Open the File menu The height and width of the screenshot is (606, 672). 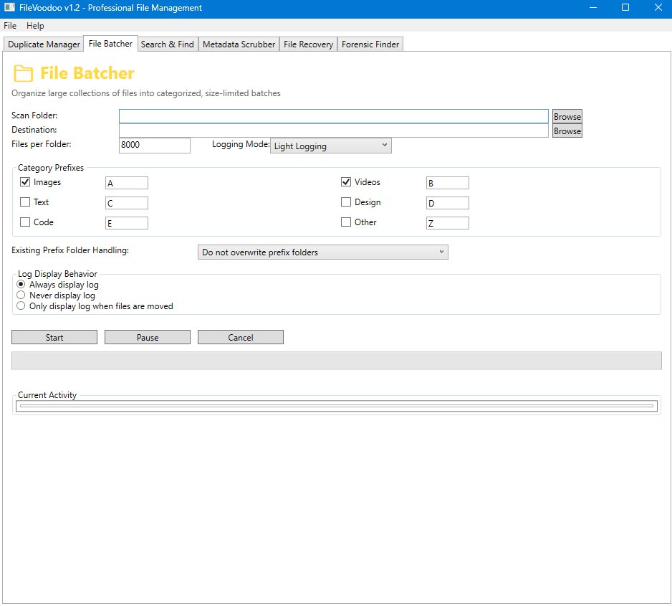tap(9, 25)
